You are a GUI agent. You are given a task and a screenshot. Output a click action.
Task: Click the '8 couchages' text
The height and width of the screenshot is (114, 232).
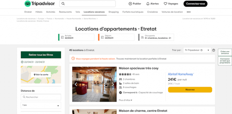point(130,87)
